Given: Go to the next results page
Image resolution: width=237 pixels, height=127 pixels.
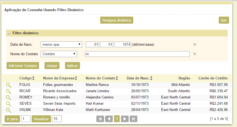Looking at the screenshot, I should click(125, 119).
